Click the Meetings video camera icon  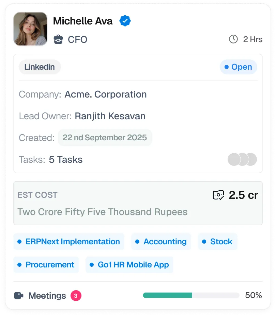click(19, 296)
